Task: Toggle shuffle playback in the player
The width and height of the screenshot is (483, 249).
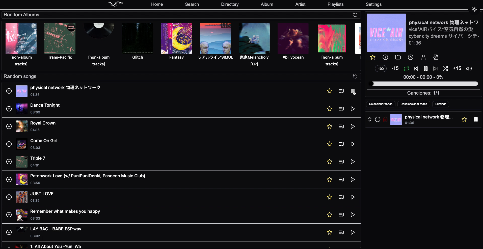Action: pyautogui.click(x=445, y=68)
